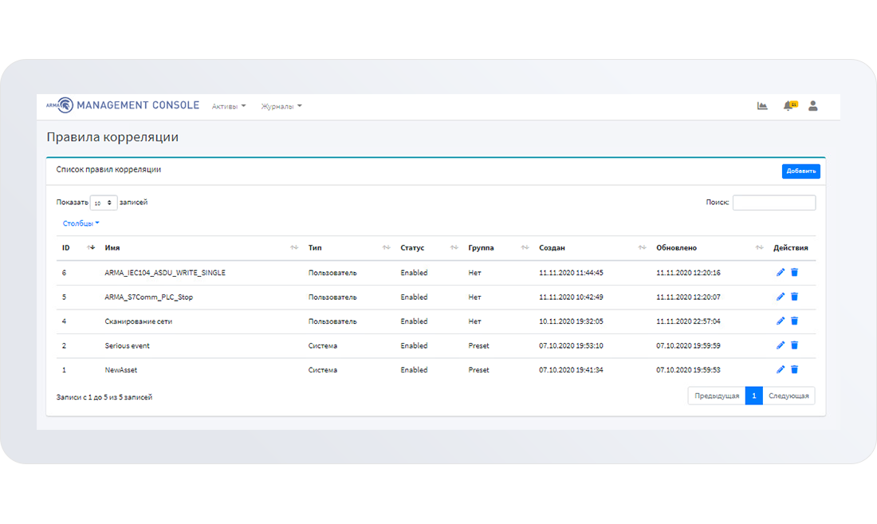Delete the ARMA_IEC104_ASDU_WRITE_SINGLE rule
This screenshot has width=877, height=524.
click(x=794, y=273)
